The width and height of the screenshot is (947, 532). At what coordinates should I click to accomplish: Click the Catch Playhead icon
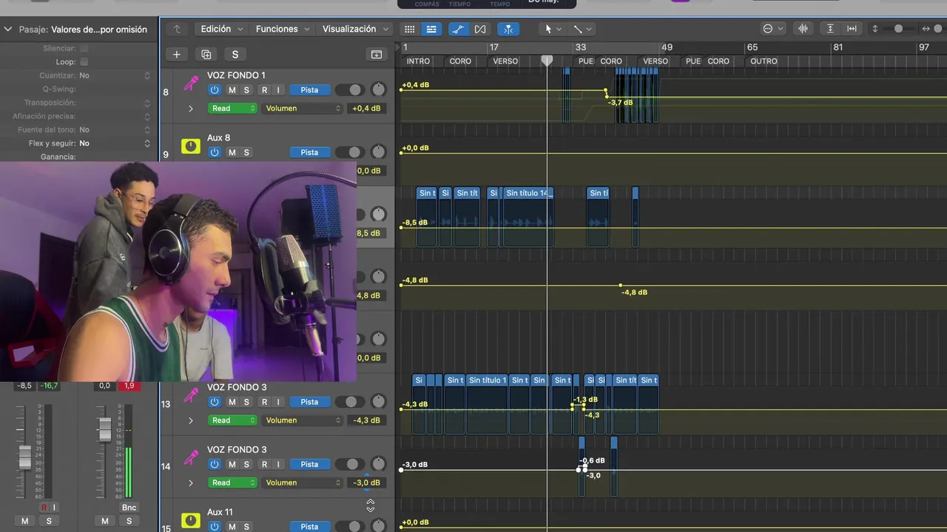coord(508,29)
